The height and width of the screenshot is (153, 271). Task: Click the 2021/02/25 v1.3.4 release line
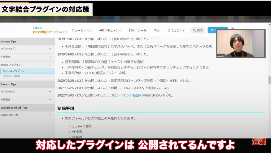[x=113, y=88]
